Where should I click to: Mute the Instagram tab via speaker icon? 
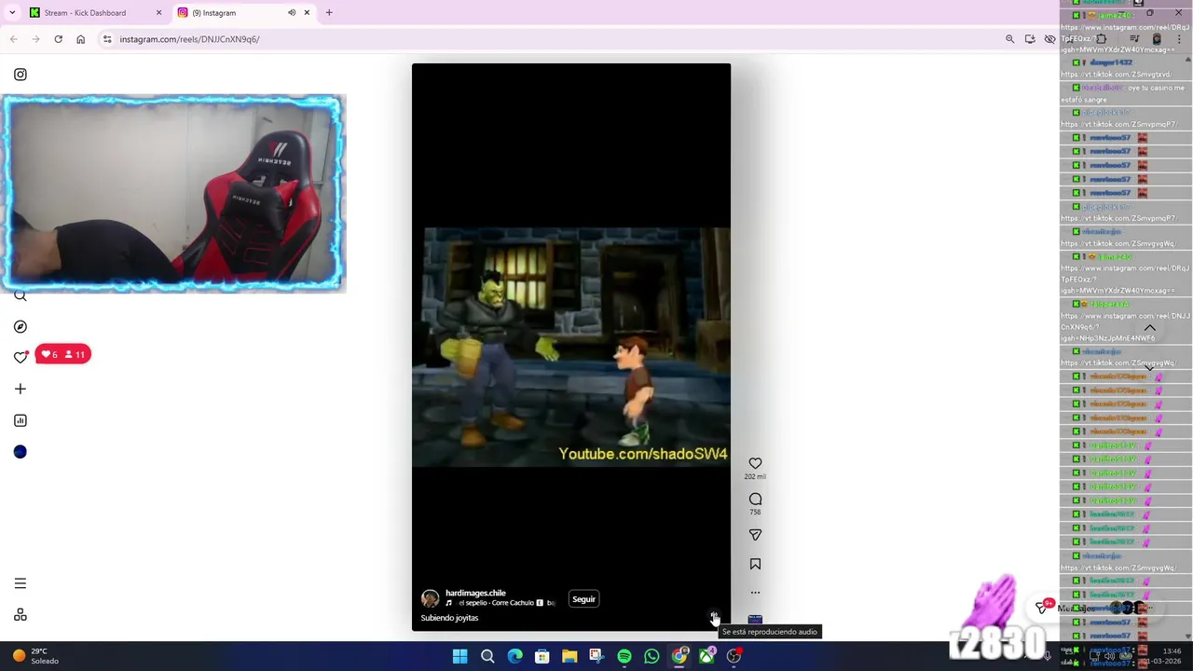(x=292, y=13)
